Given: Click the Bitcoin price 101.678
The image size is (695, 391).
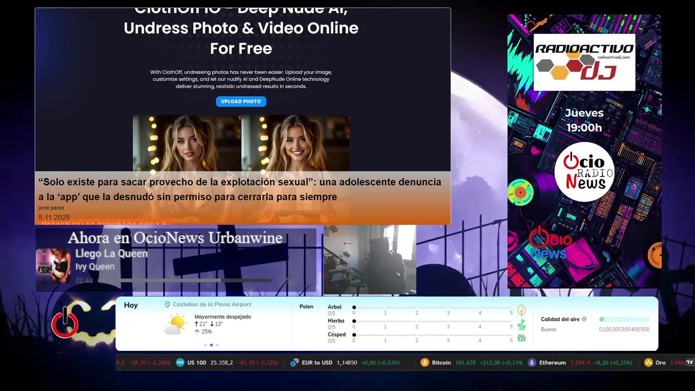Looking at the screenshot, I should 465,363.
